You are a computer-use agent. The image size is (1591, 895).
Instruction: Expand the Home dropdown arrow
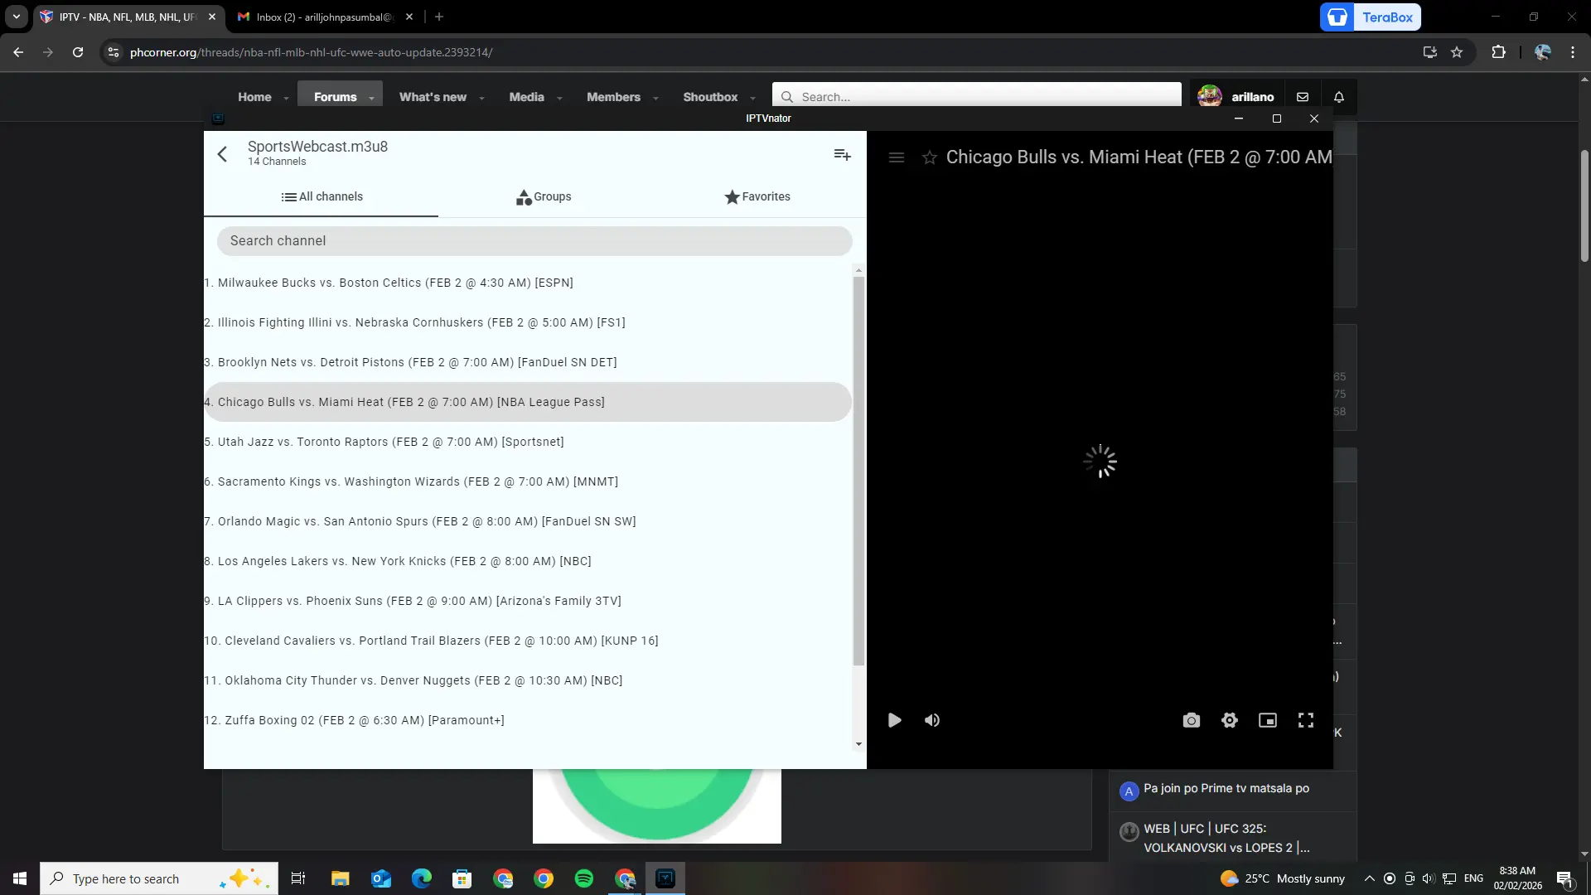click(x=287, y=98)
